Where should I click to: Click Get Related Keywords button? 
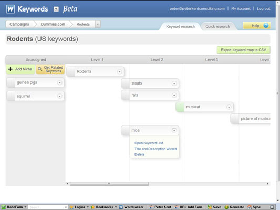[50, 69]
